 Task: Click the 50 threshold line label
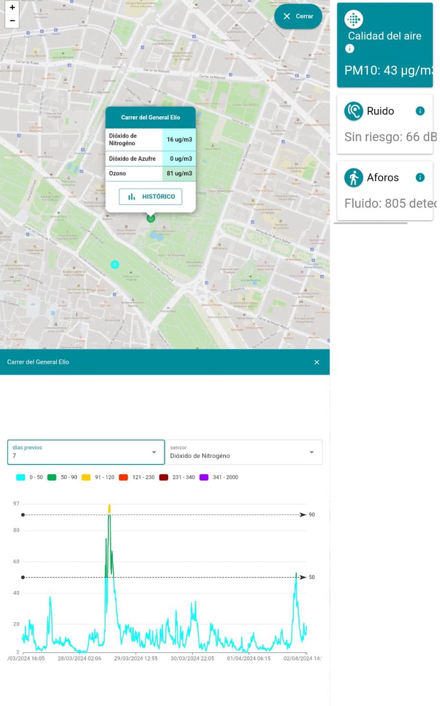[312, 577]
